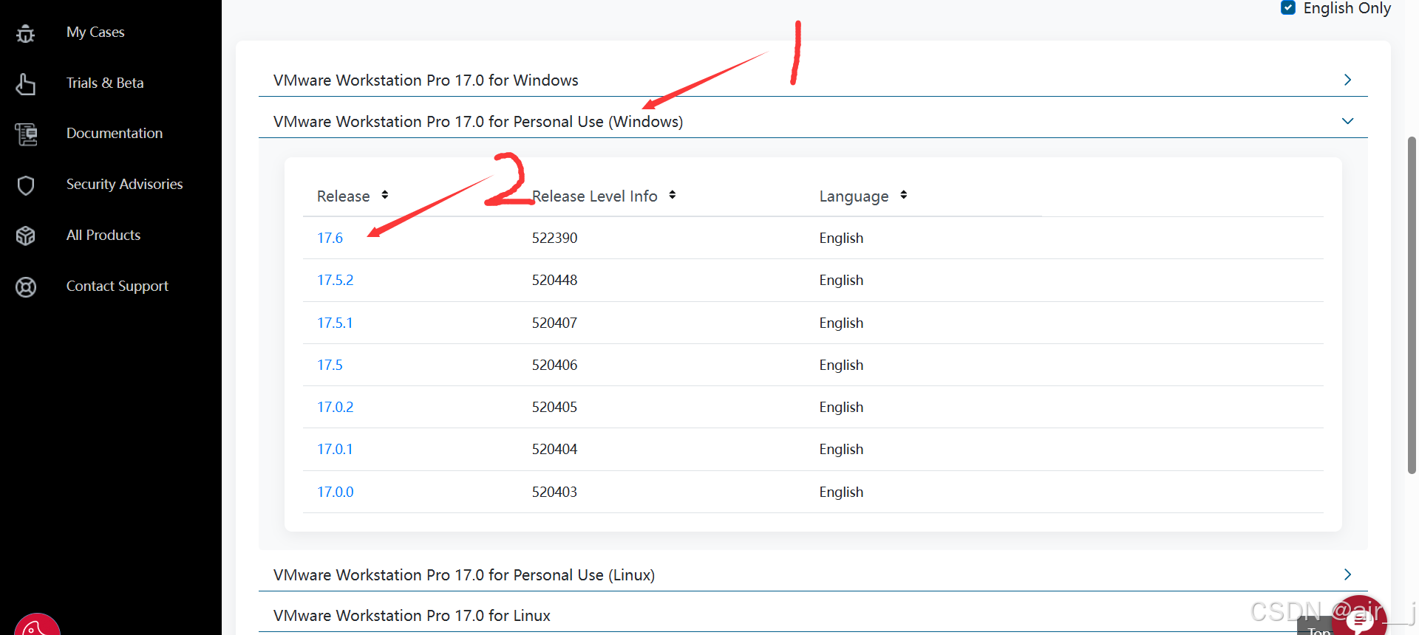The image size is (1419, 635).
Task: Click the page vertical scrollbar thumb
Action: [x=1412, y=305]
